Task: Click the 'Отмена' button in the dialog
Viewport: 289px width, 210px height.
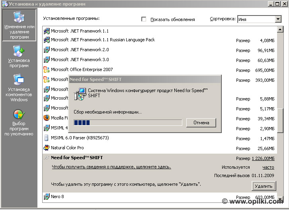Action: point(201,123)
